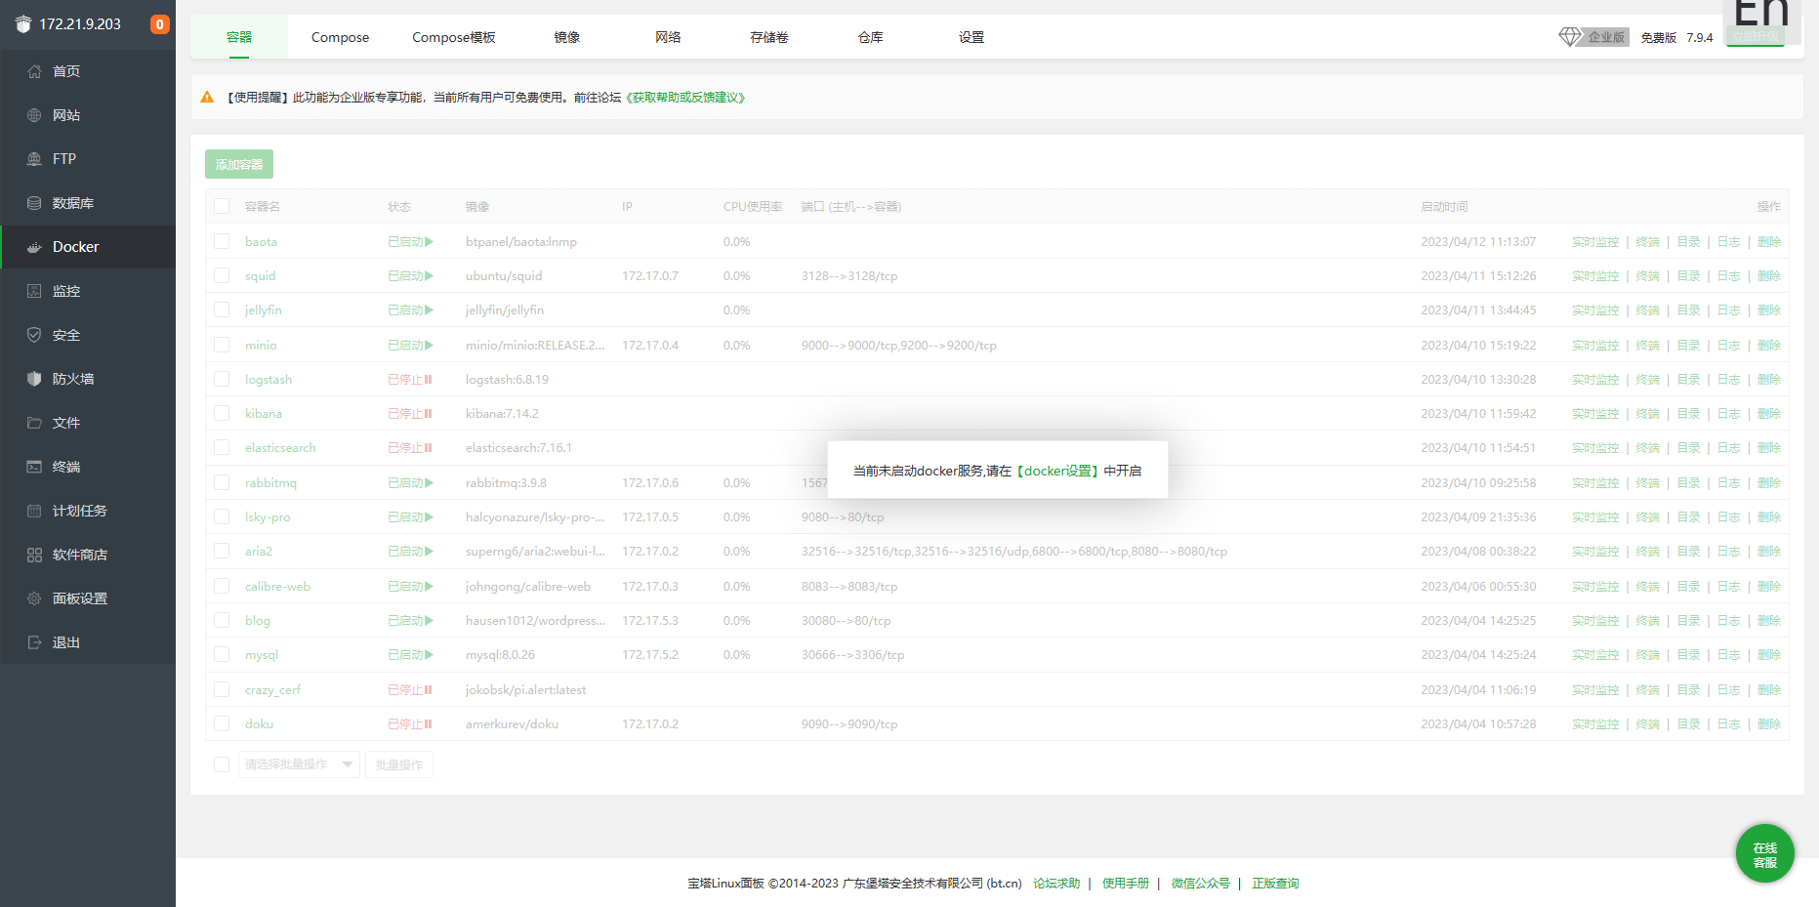
Task: Click the 在线客服 support button
Action: 1764,852
